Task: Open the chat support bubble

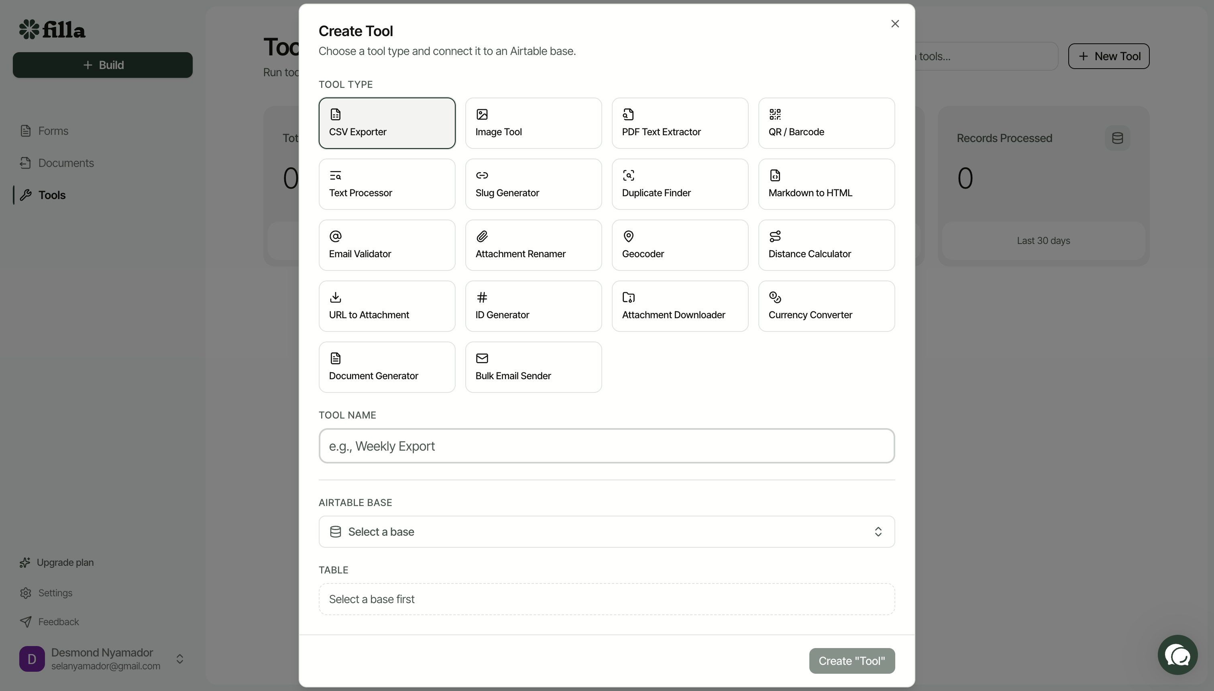Action: click(1177, 654)
